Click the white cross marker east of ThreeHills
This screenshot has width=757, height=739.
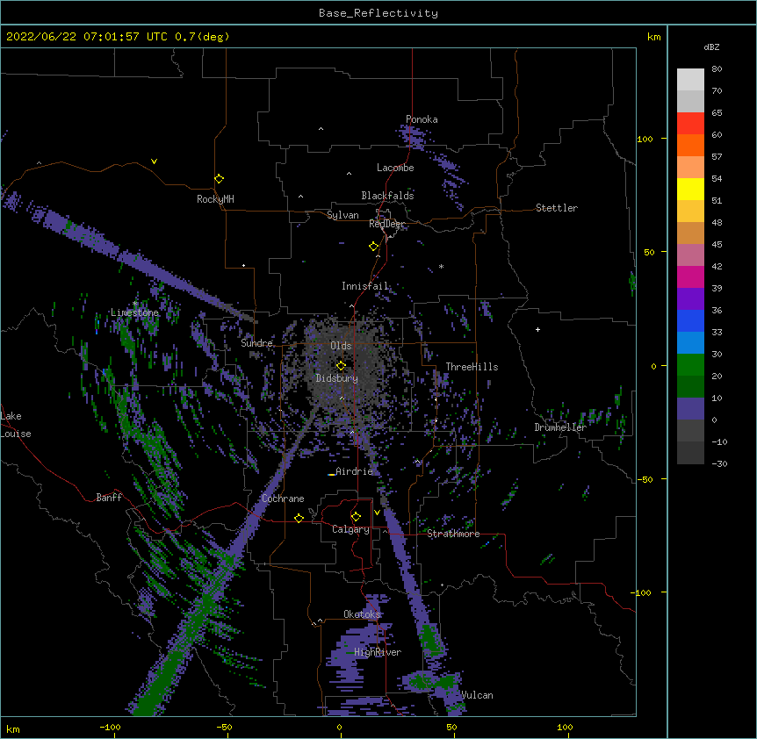pos(537,329)
